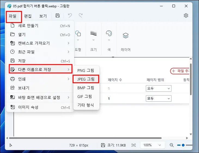The height and width of the screenshot is (153, 199).
Task: Click the scroll down arrow
Action: tap(191, 134)
